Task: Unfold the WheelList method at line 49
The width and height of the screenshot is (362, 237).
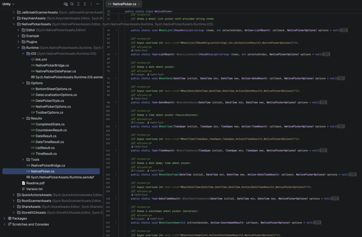Action: coord(116,30)
